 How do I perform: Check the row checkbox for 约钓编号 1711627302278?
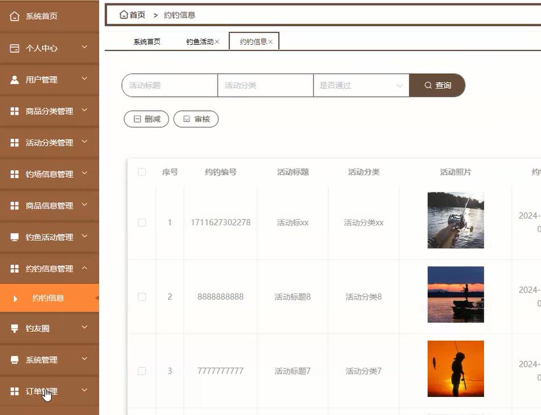point(142,223)
